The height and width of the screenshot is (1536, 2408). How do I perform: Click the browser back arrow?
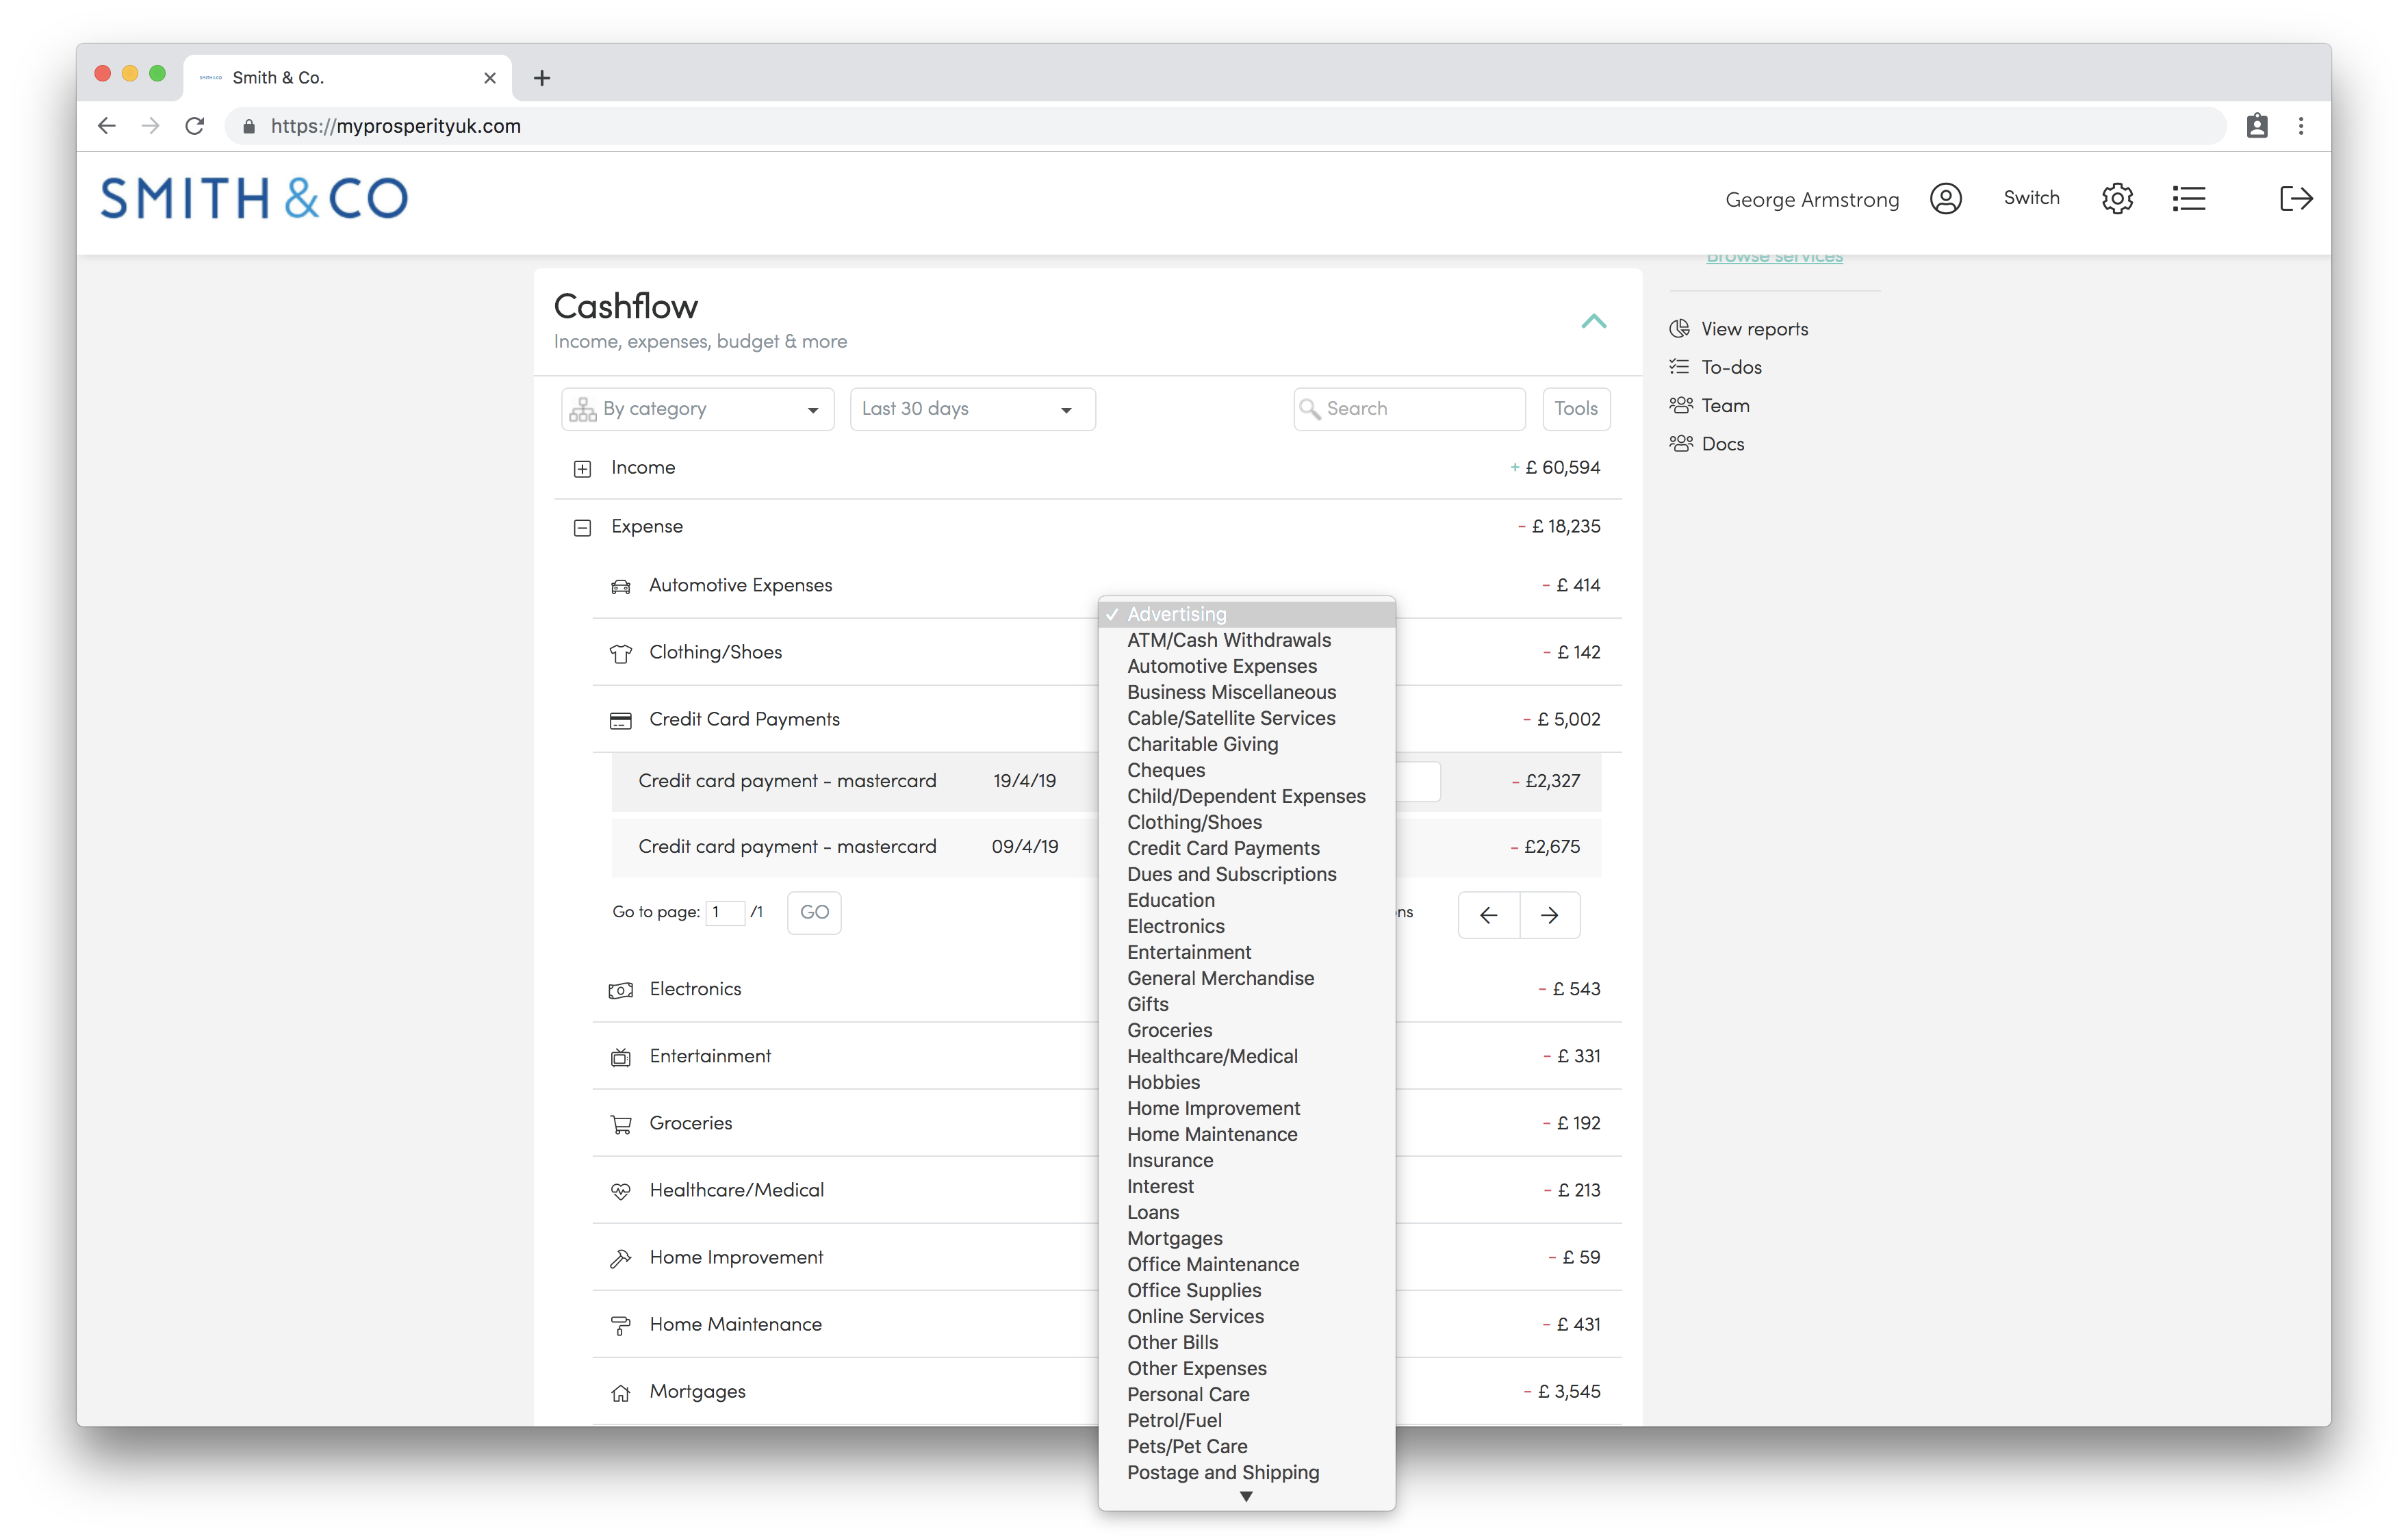(x=107, y=126)
